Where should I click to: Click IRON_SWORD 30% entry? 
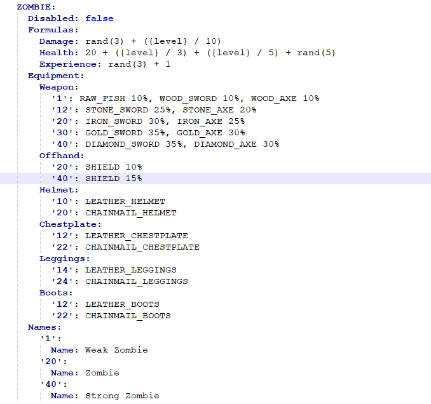tap(125, 121)
